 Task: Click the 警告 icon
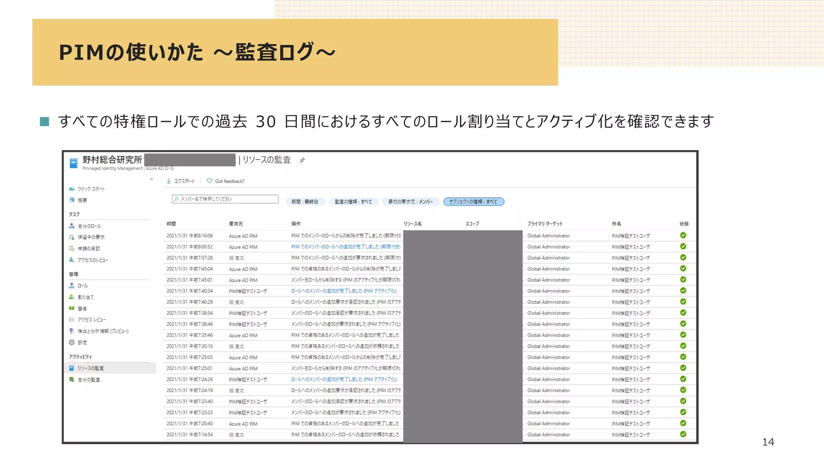pos(72,308)
